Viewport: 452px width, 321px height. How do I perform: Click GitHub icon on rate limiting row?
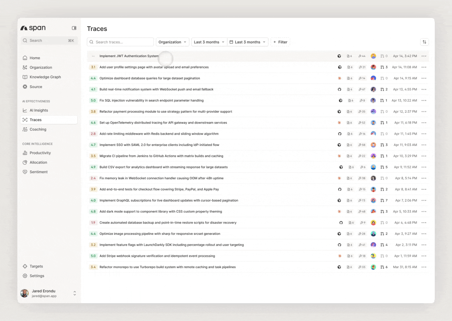[340, 134]
